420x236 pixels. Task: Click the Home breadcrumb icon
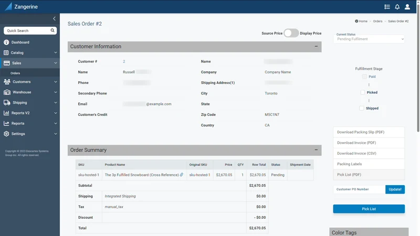click(356, 21)
